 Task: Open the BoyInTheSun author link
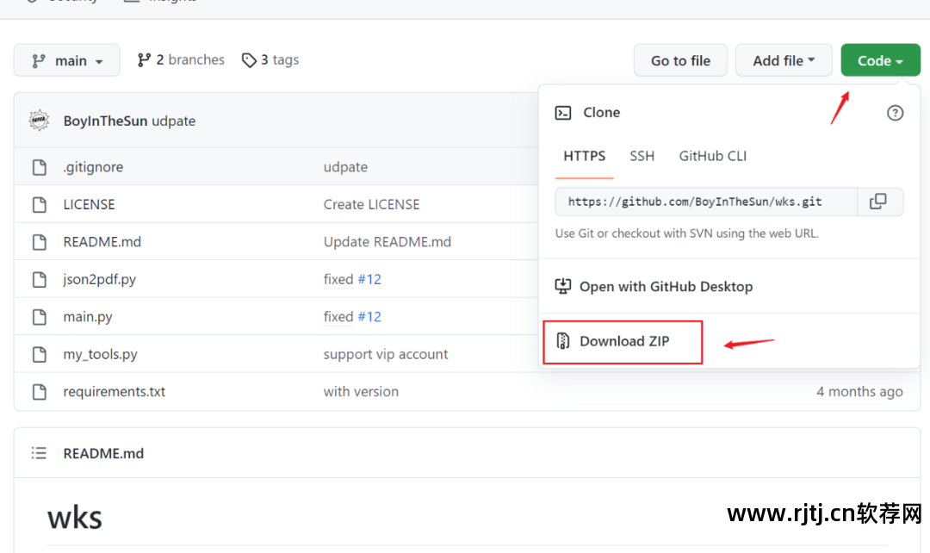[105, 121]
